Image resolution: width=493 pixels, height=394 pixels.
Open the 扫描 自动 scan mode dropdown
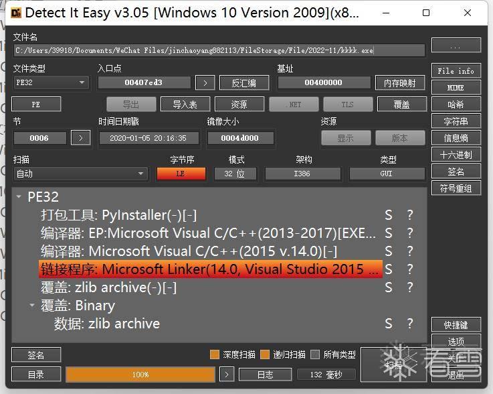[81, 174]
